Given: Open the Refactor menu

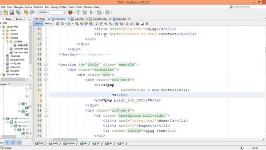Looking at the screenshot, I should [x=39, y=7].
